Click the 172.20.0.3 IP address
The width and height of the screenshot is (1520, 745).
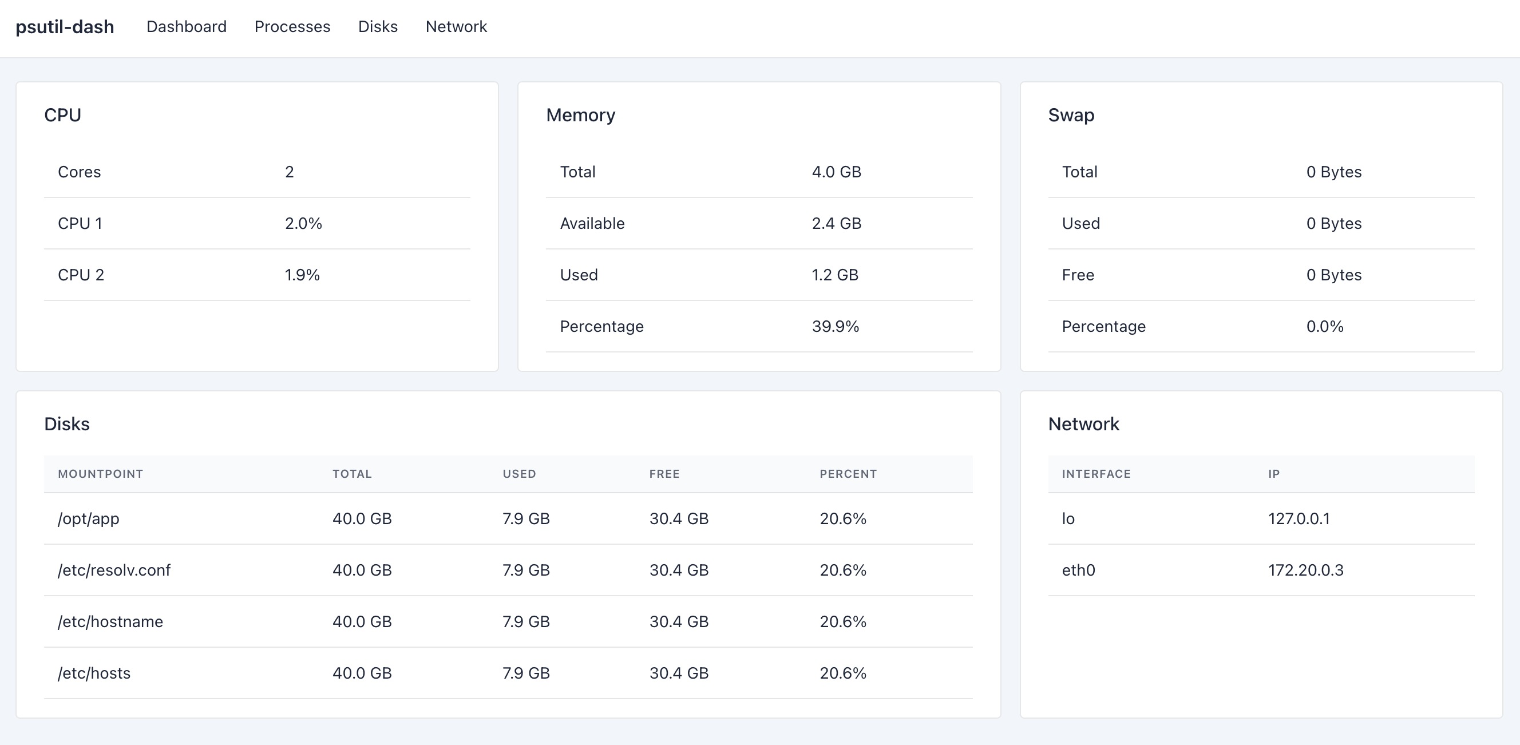pos(1305,570)
